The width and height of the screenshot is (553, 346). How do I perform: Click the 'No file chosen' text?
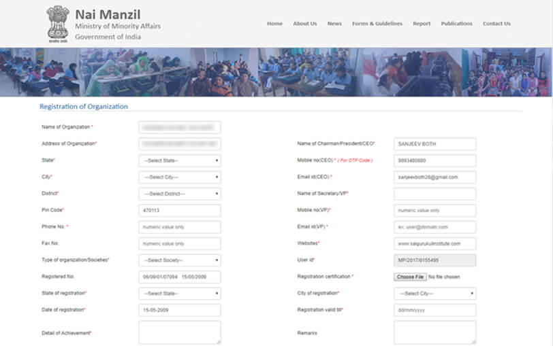point(444,277)
